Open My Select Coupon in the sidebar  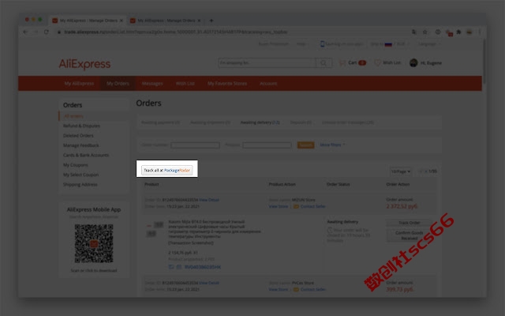80,175
